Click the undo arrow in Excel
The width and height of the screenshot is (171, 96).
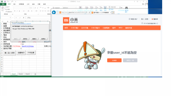tap(8, 2)
